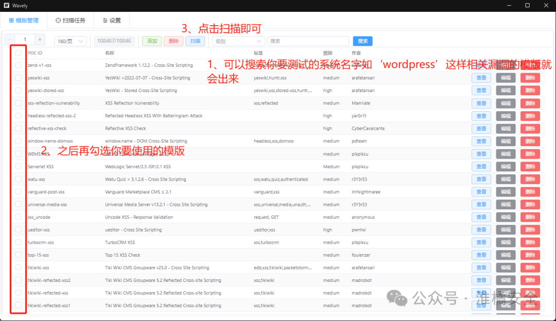This screenshot has height=321, width=556.
Task: Check the zend-v1-xss row checkbox
Action: point(19,65)
